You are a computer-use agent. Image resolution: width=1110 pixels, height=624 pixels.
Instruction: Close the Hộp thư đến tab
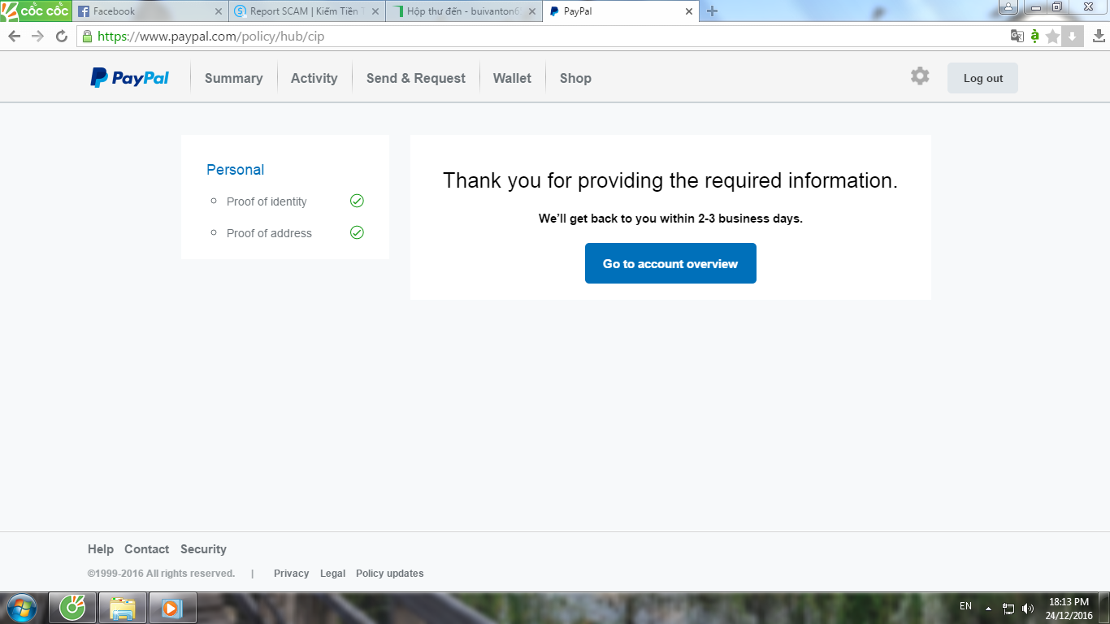point(531,11)
